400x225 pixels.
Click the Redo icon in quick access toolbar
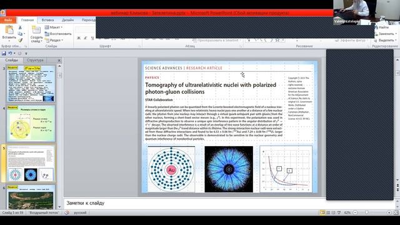pos(19,53)
